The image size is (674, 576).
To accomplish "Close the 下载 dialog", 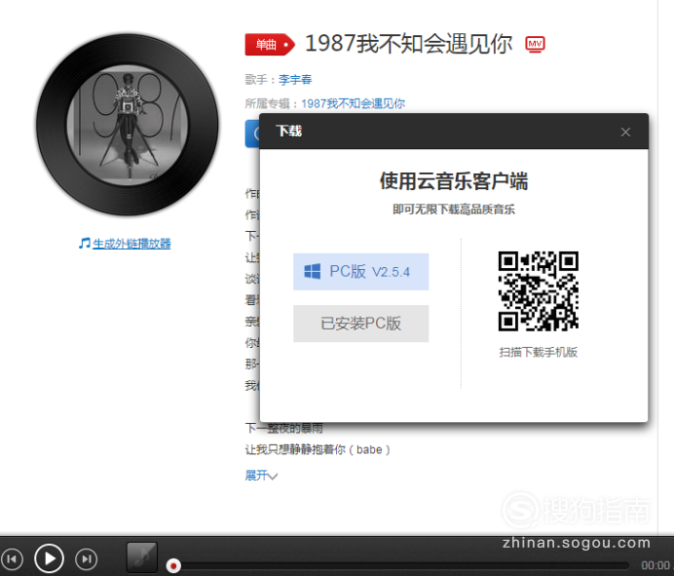I will click(x=625, y=133).
